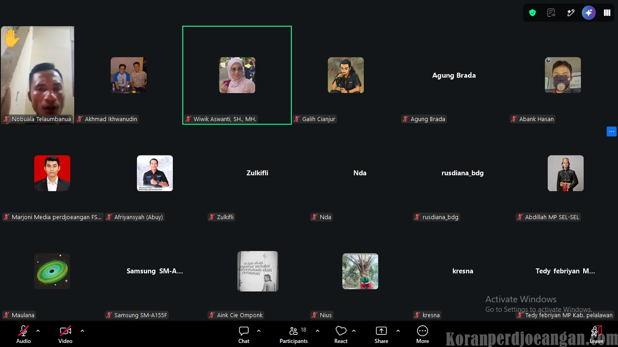618x347 pixels.
Task: Start Share screen
Action: pos(381,335)
